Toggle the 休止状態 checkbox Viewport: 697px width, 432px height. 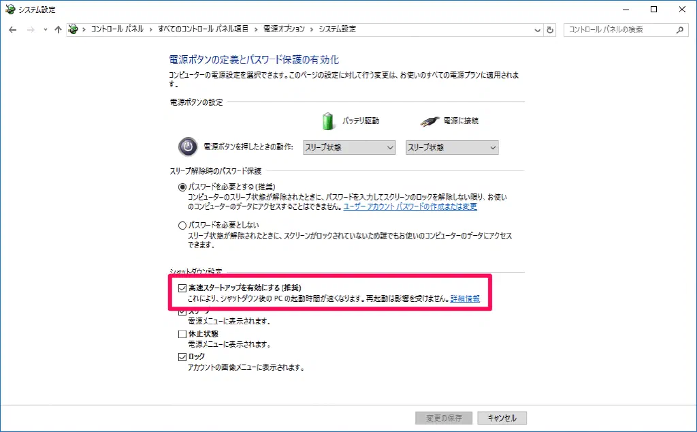tap(182, 334)
